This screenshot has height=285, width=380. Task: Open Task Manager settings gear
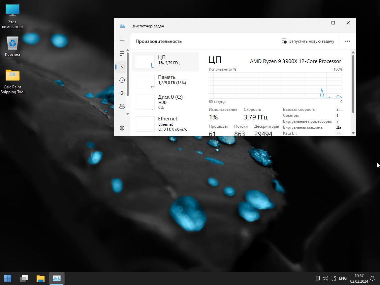click(122, 128)
